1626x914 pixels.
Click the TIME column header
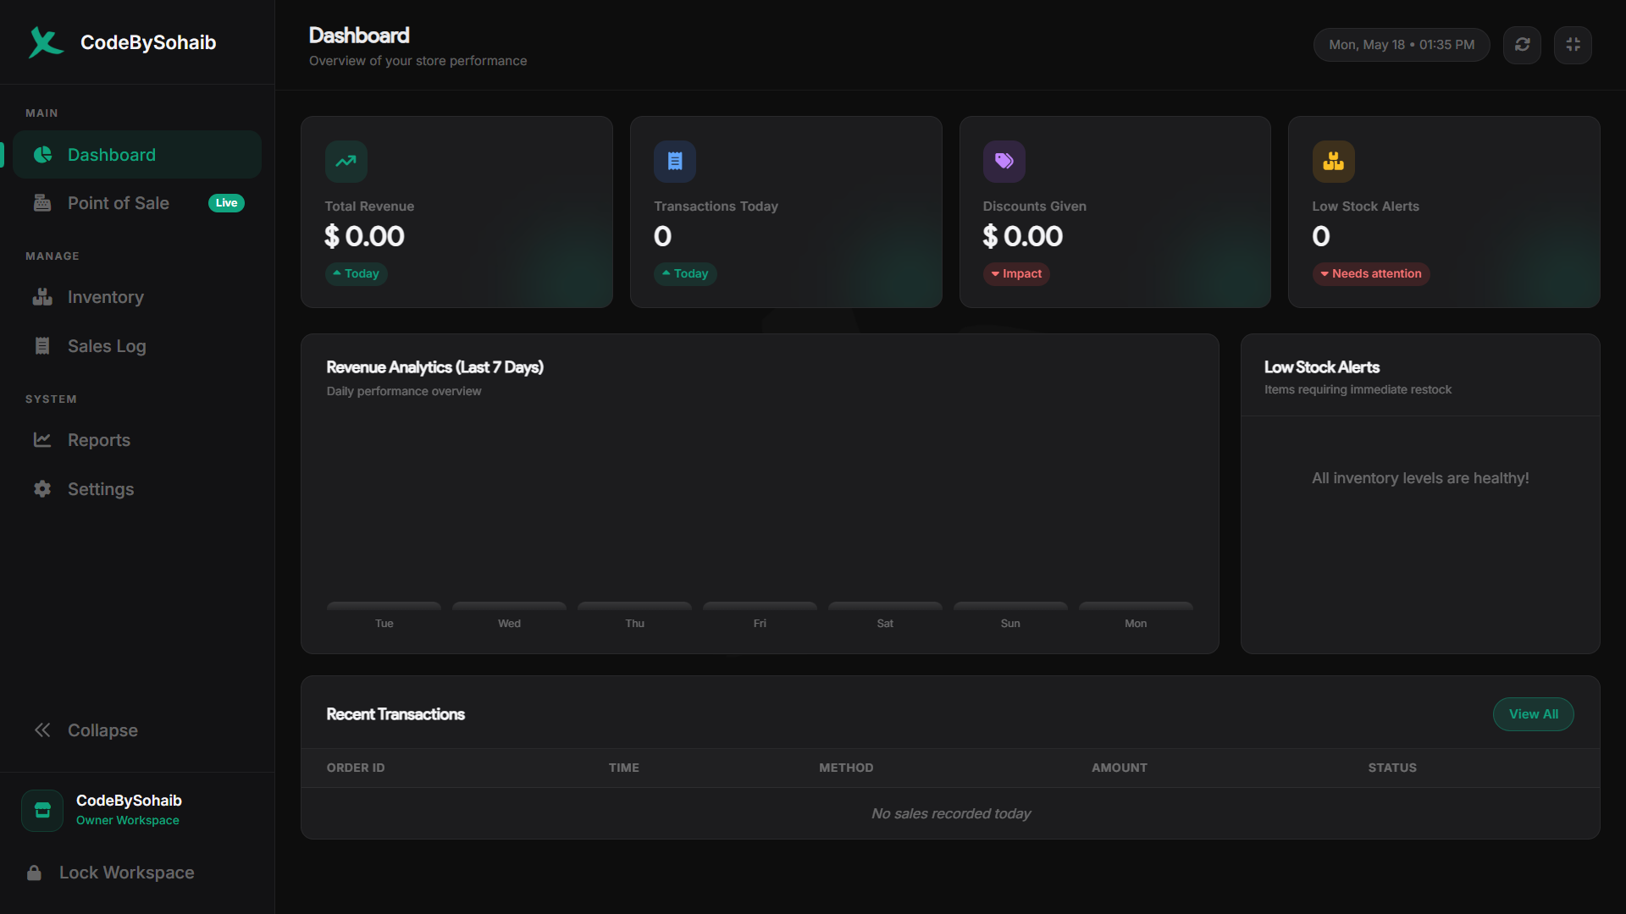coord(624,768)
